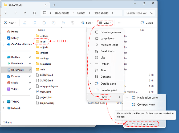Select the .local folder

tap(41, 41)
